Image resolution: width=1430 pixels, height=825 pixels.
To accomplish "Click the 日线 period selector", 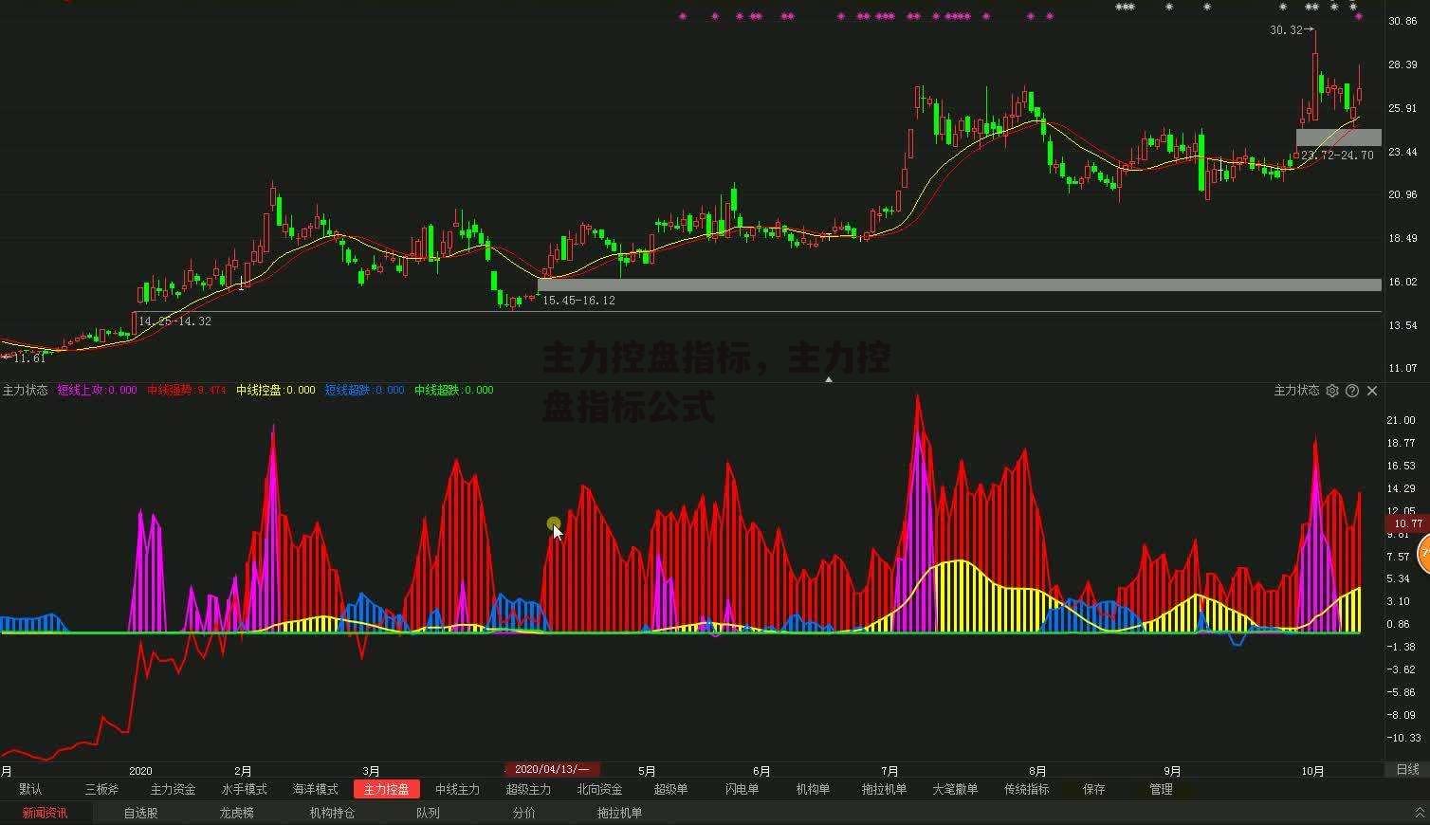I will coord(1408,770).
